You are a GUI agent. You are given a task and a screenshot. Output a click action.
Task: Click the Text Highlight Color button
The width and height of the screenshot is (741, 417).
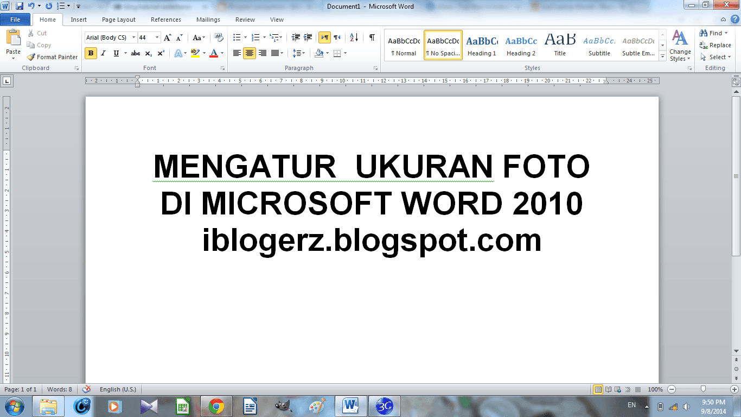point(195,53)
